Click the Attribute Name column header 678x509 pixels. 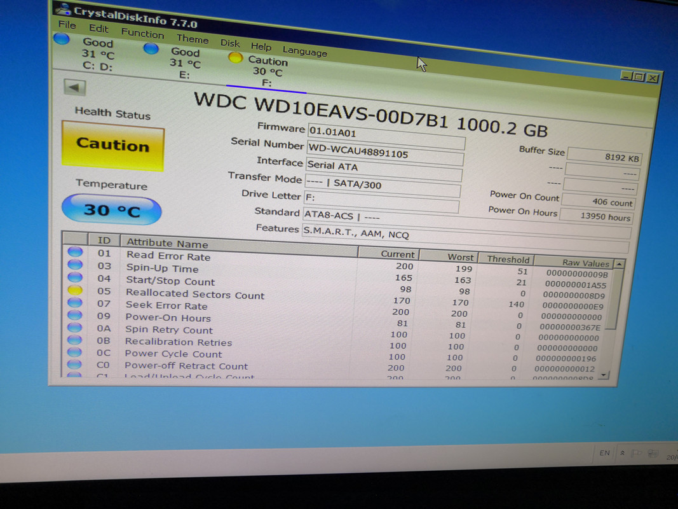(239, 246)
